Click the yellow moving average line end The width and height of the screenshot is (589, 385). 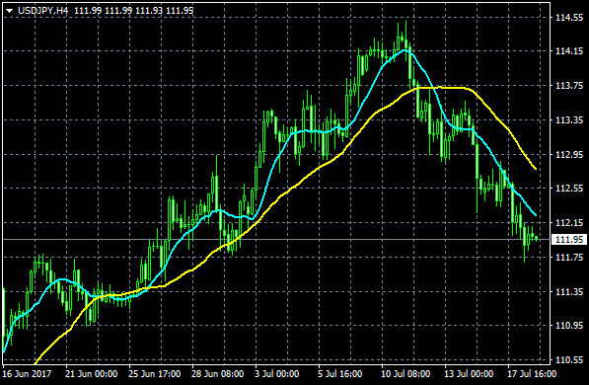pyautogui.click(x=535, y=169)
